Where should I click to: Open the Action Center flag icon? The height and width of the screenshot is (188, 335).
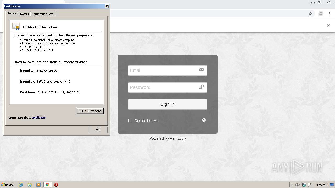click(310, 185)
